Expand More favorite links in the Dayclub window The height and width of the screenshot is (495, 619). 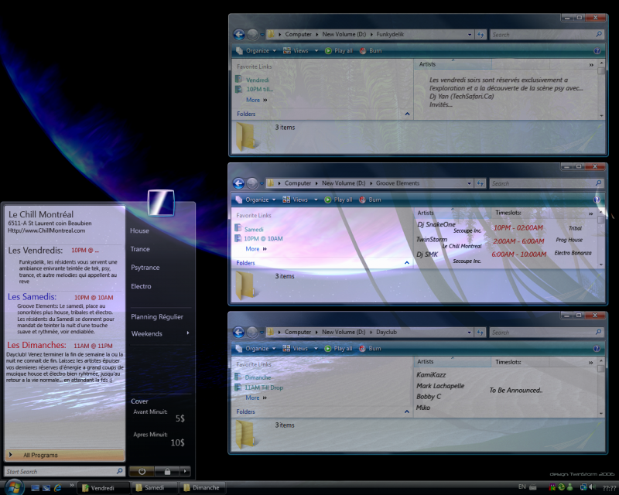coord(256,398)
